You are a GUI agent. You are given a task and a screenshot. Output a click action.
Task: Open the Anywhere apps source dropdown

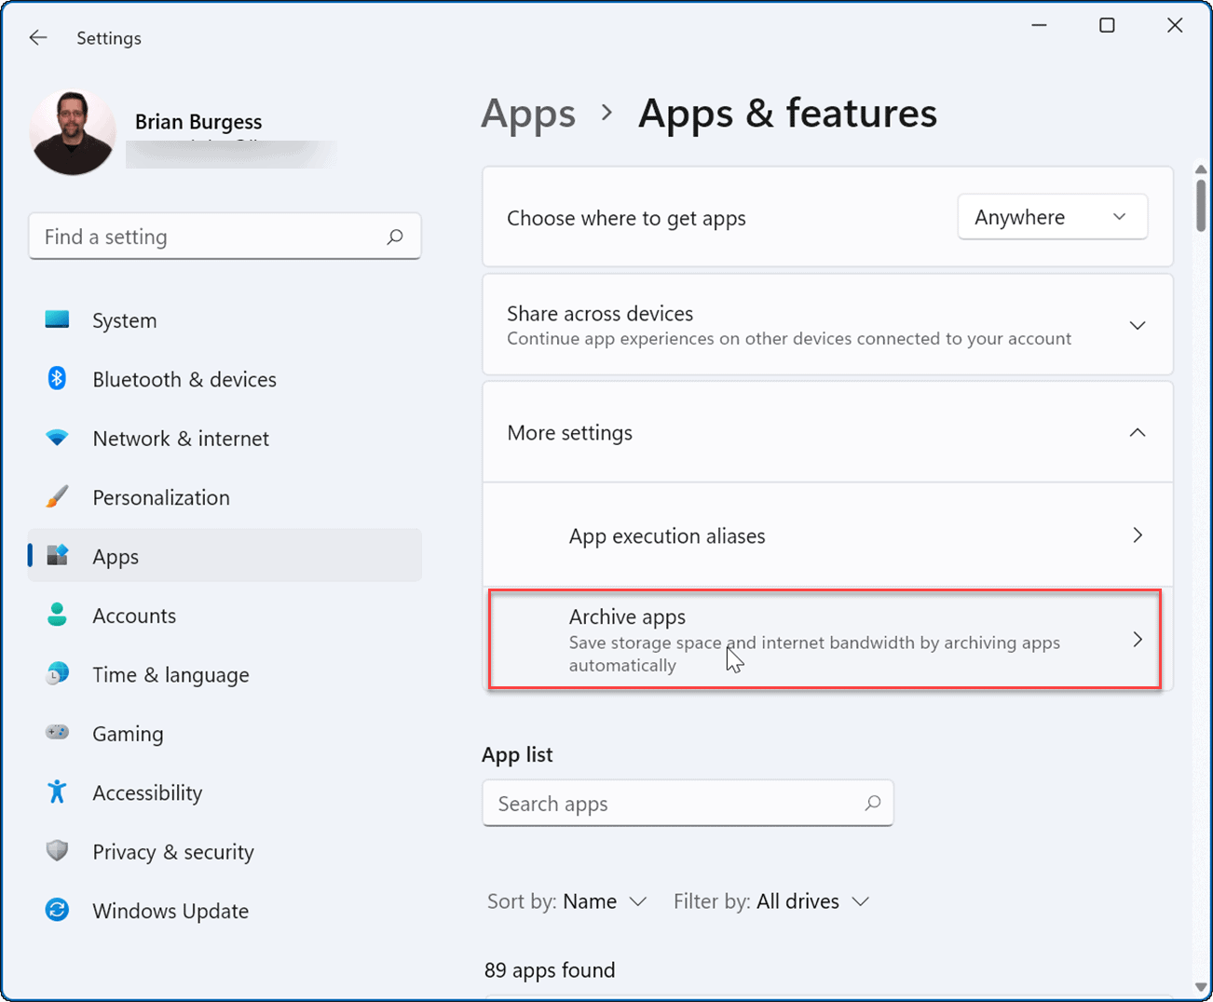tap(1052, 216)
